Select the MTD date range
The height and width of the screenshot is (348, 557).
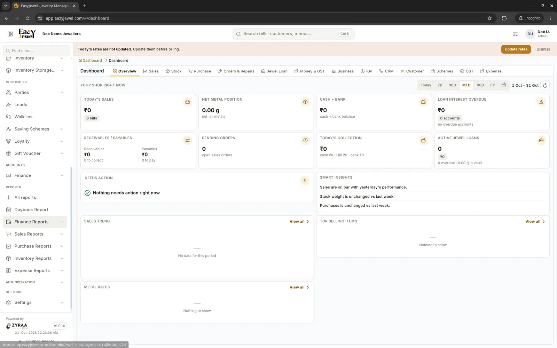coord(466,85)
